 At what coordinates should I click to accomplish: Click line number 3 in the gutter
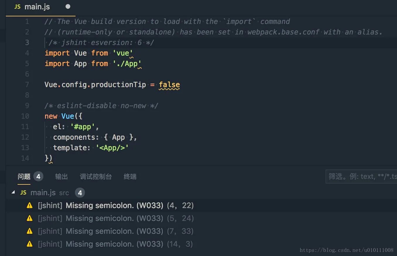[27, 43]
